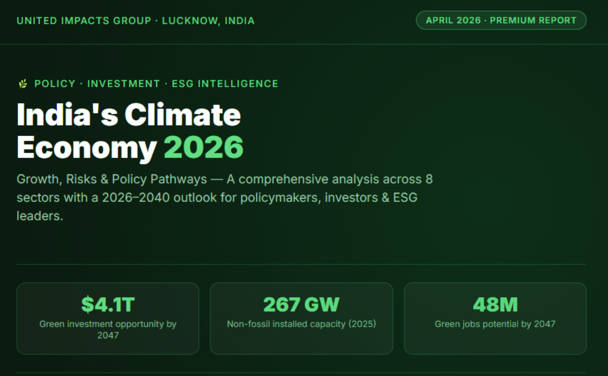The image size is (608, 376).
Task: Select the $4.1T green investment stat card
Action: click(107, 318)
